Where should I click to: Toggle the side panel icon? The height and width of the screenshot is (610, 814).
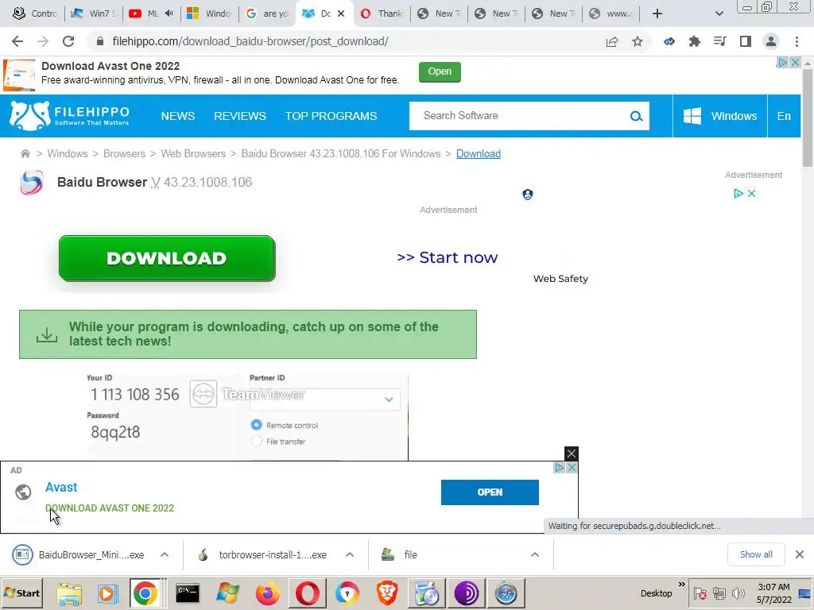pyautogui.click(x=746, y=41)
